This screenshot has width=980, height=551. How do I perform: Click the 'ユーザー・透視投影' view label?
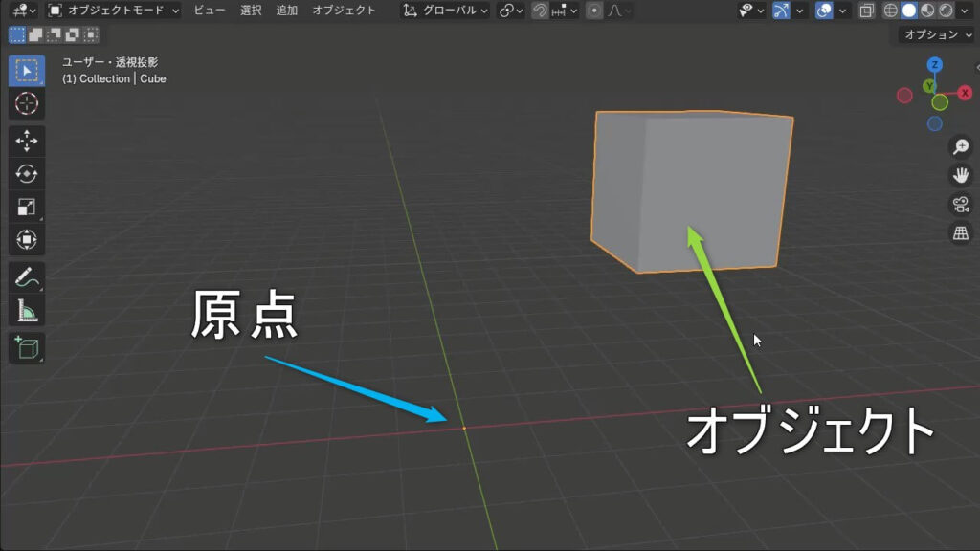(x=110, y=62)
